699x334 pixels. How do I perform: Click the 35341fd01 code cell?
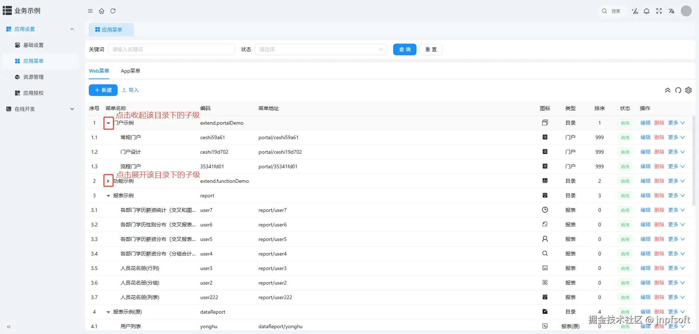point(212,166)
